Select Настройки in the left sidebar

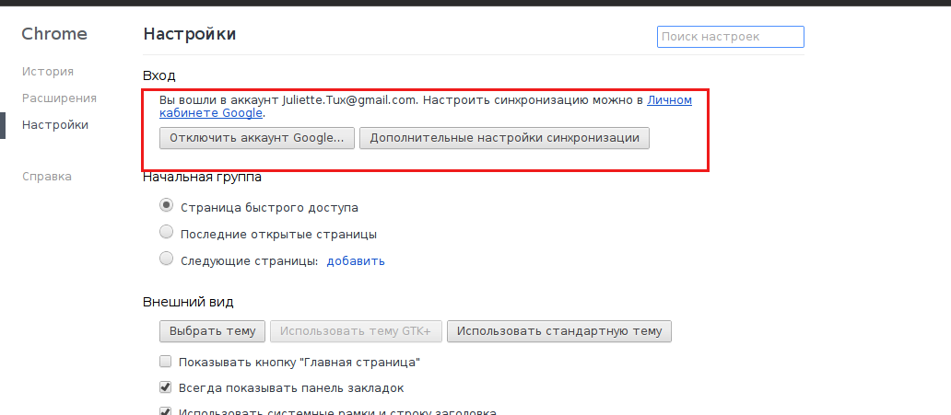click(55, 125)
